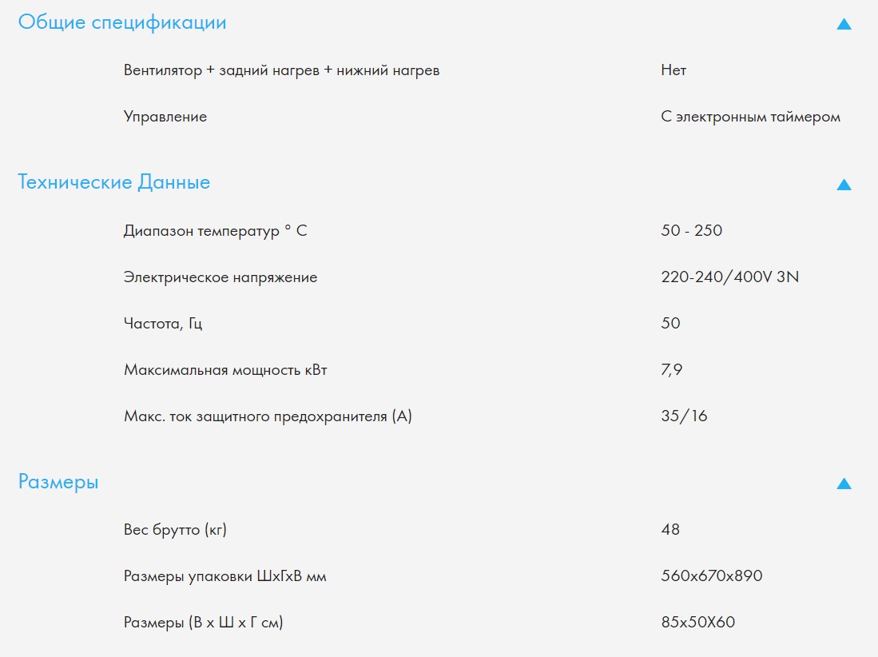The height and width of the screenshot is (657, 878).
Task: Click the 220-240/400V 3N voltage value
Action: (x=730, y=277)
